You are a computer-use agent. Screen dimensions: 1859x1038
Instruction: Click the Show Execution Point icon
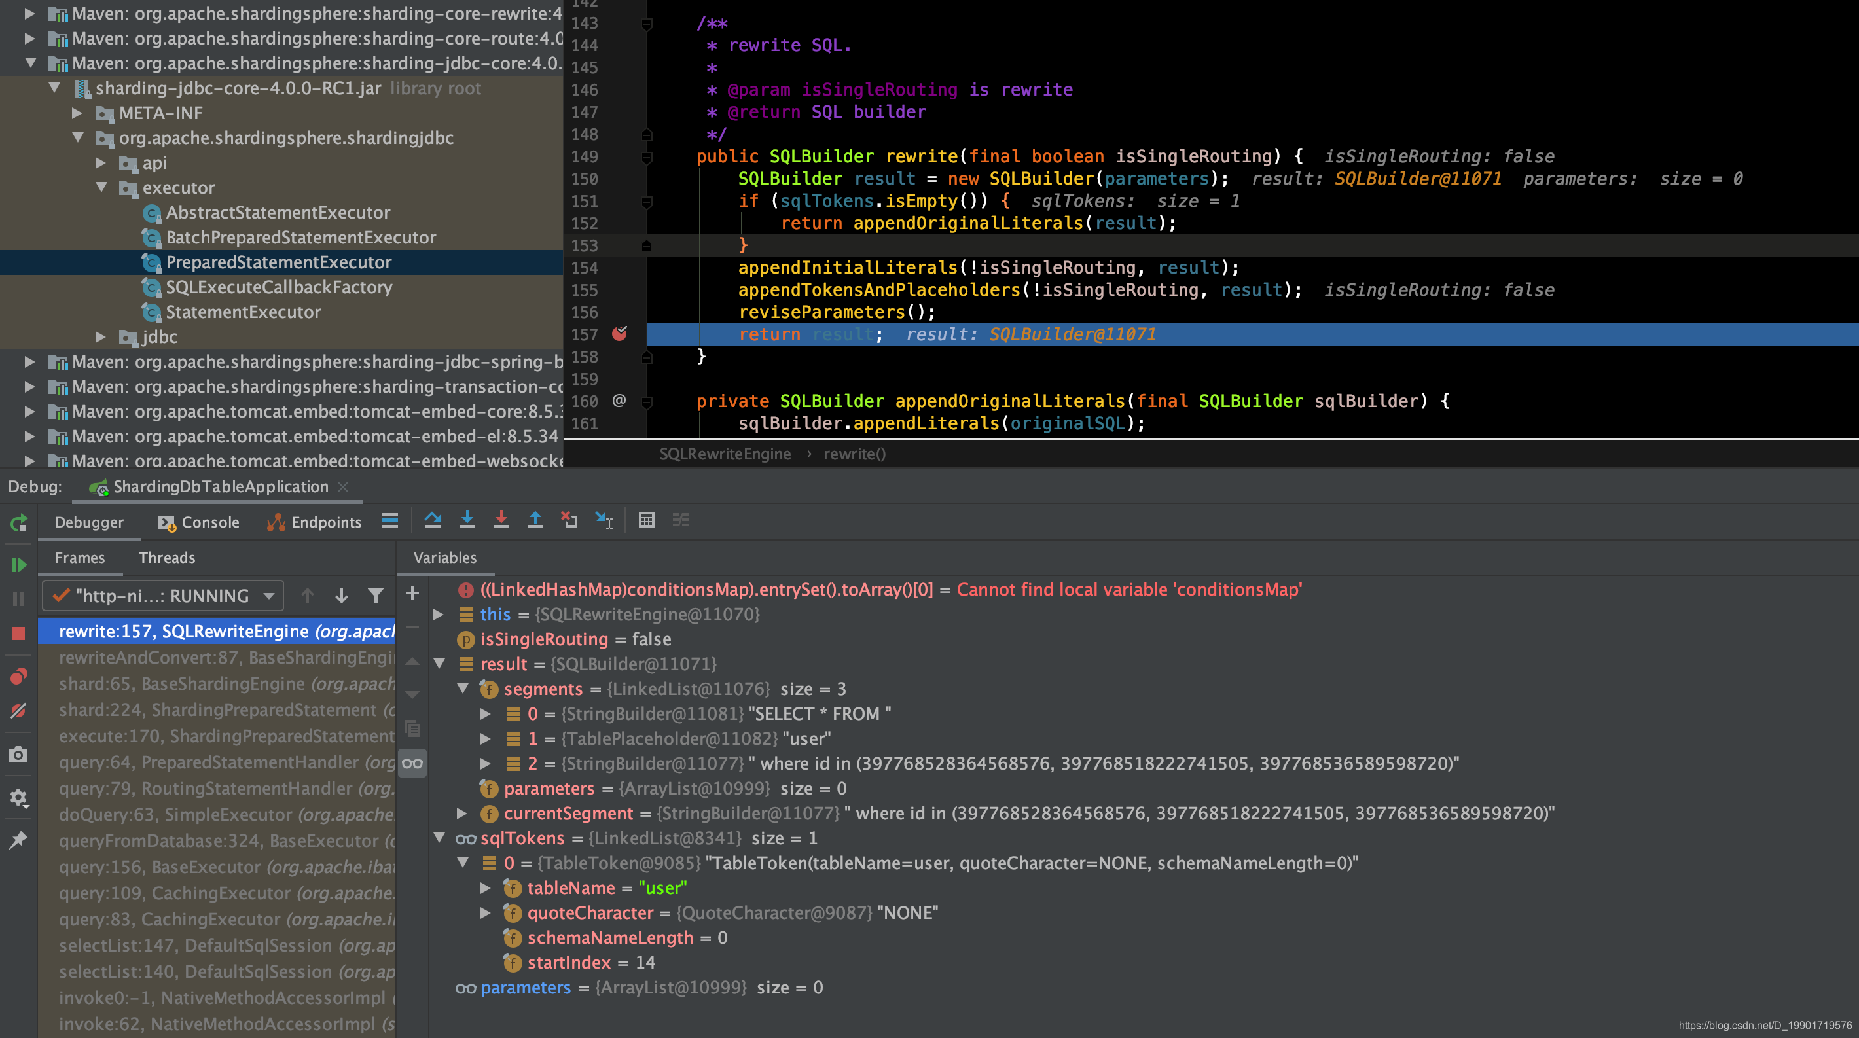click(x=390, y=520)
